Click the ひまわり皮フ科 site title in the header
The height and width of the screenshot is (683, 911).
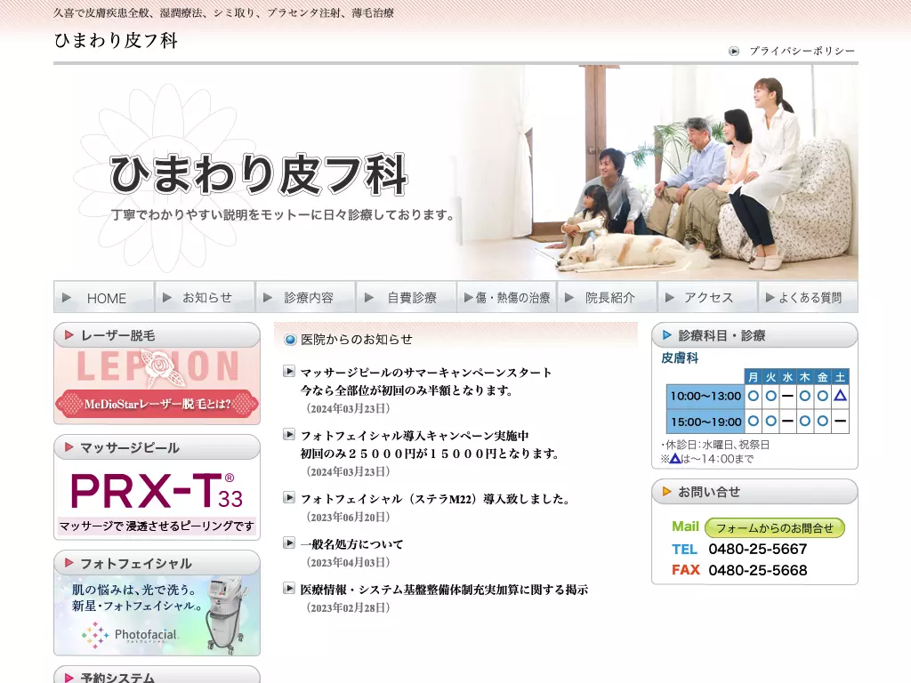(116, 40)
